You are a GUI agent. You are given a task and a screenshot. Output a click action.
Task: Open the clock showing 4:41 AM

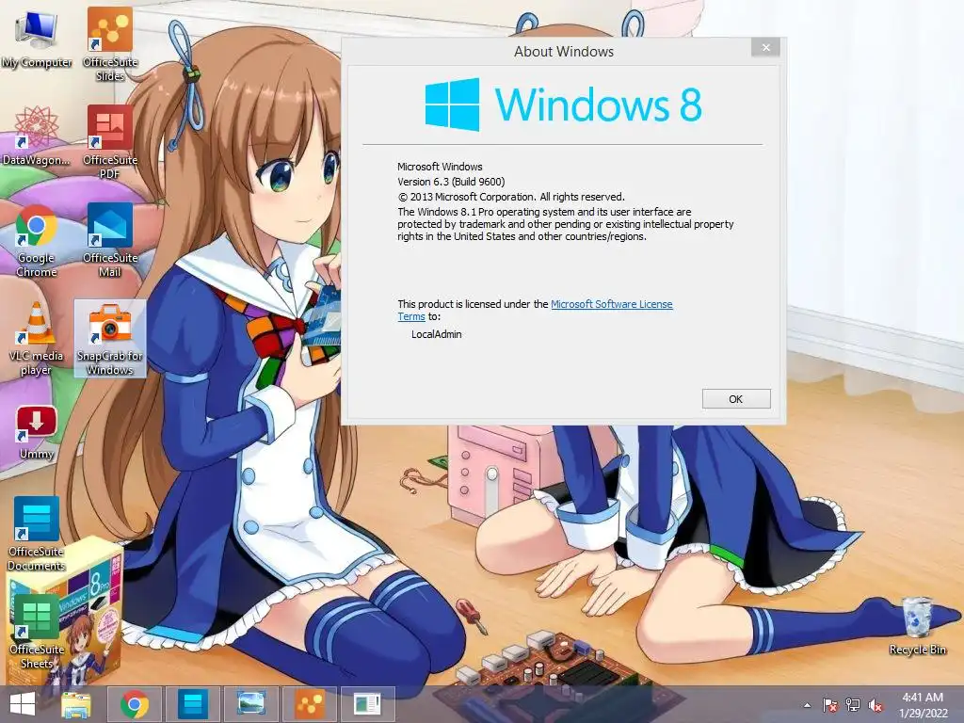(923, 705)
